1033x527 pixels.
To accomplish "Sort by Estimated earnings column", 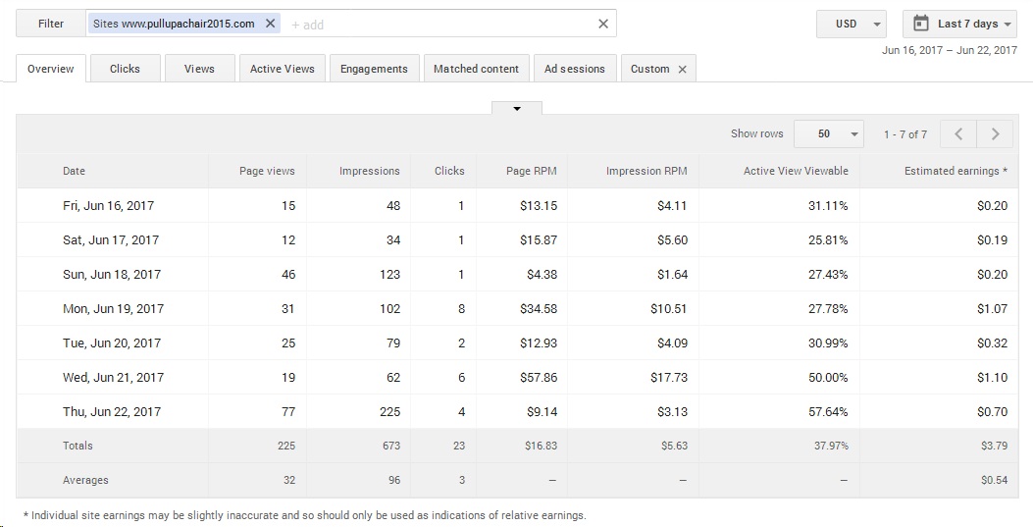I will [955, 171].
